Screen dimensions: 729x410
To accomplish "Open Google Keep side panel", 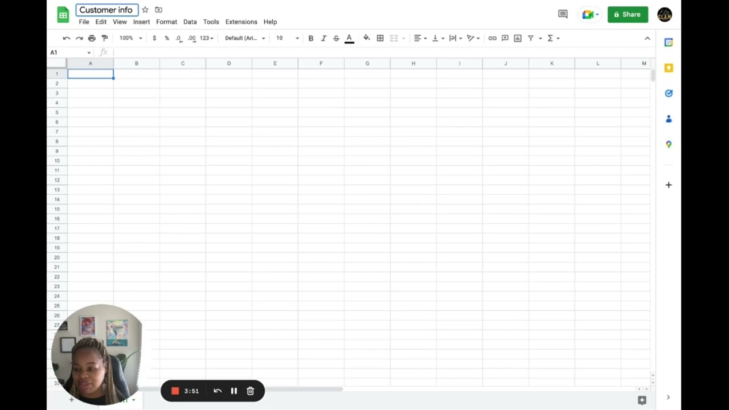I will 669,68.
